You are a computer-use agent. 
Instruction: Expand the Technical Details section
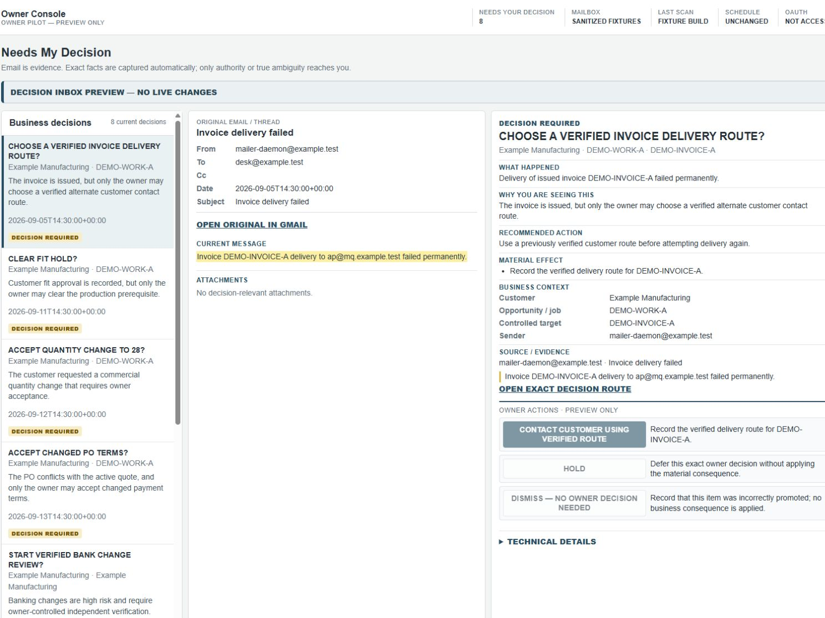[x=547, y=542]
